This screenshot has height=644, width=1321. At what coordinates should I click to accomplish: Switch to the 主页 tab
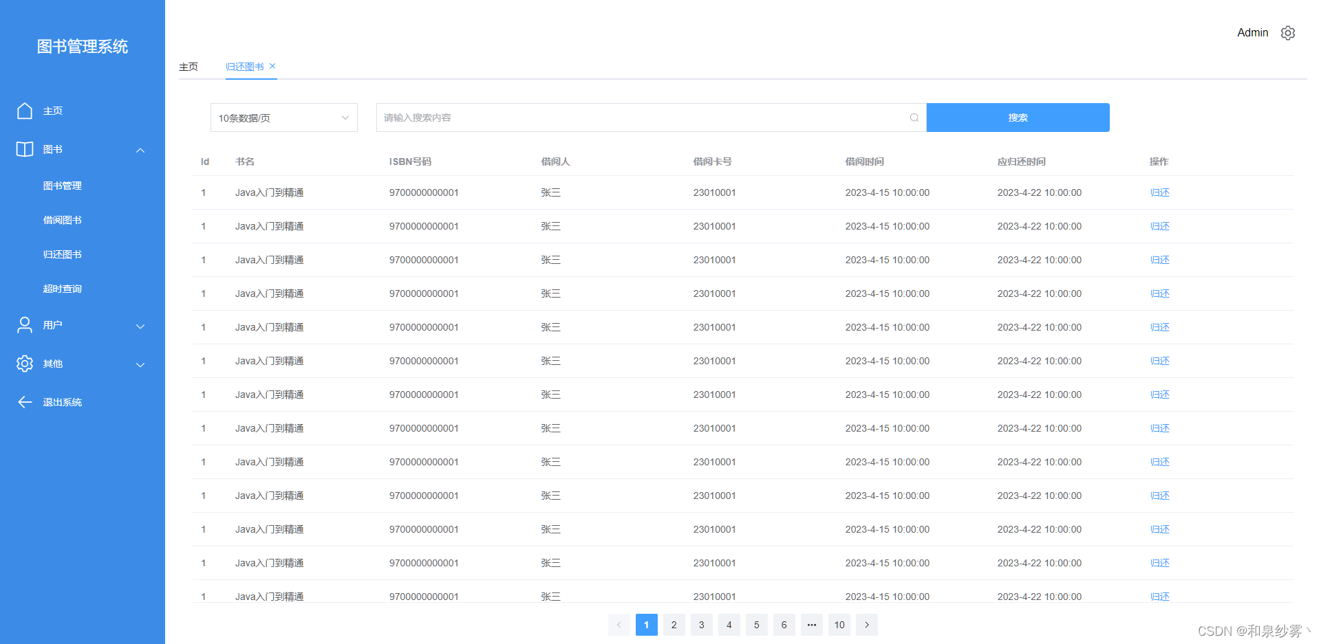point(189,67)
